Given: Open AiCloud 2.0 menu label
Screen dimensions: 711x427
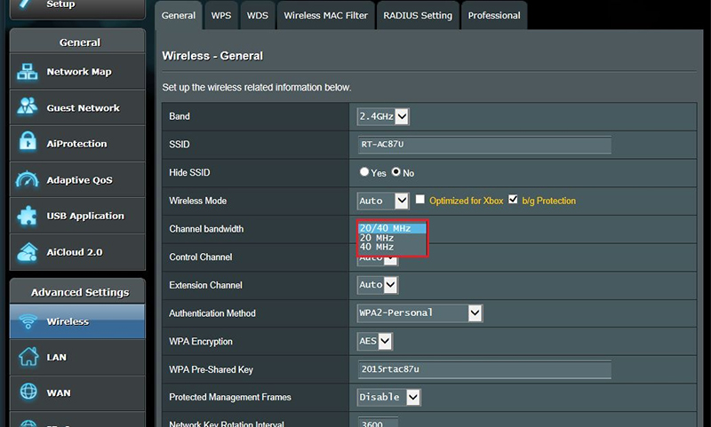Looking at the screenshot, I should (75, 252).
